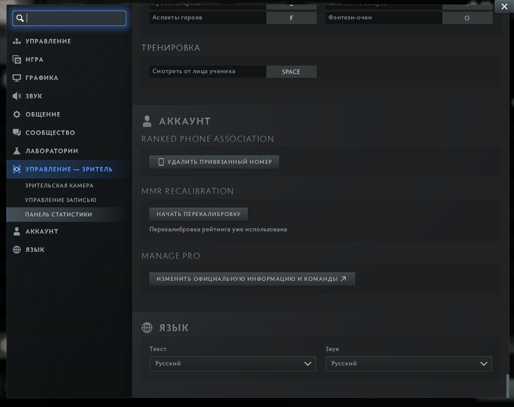The image size is (514, 407).
Task: Click Перекалибровка рейтинга уже использована text
Action: click(x=218, y=229)
